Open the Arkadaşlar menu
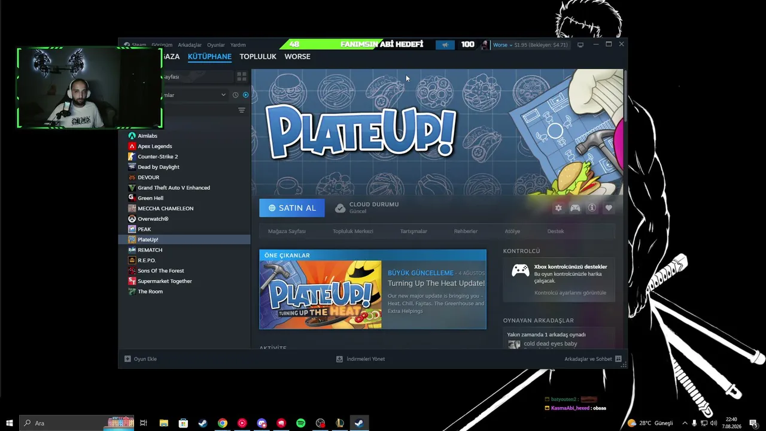Image resolution: width=766 pixels, height=431 pixels. pos(190,45)
